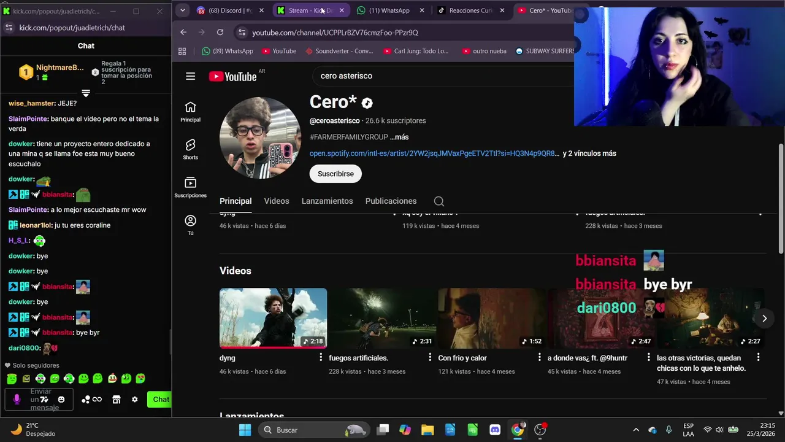
Task: Click 'y 2 vínculos más' link
Action: pos(589,153)
